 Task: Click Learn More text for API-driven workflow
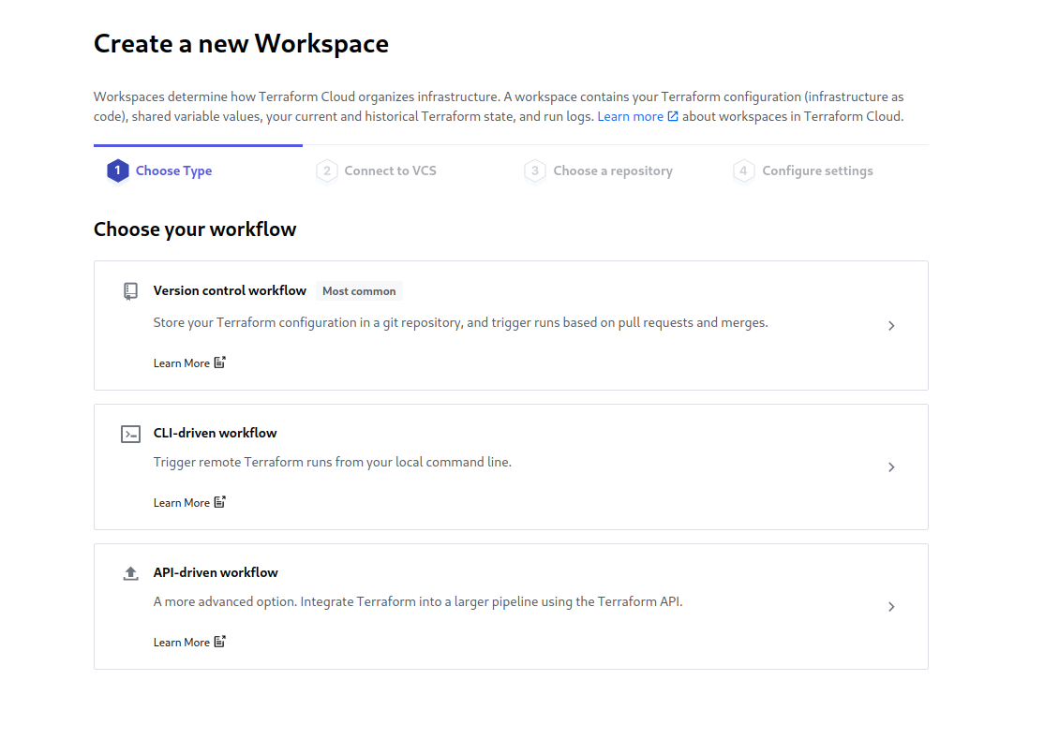(182, 643)
